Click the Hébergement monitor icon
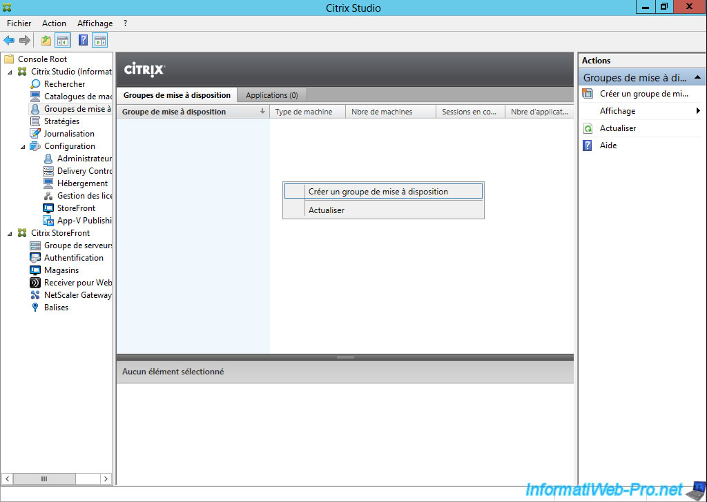Screen dimensions: 707x502 point(48,183)
